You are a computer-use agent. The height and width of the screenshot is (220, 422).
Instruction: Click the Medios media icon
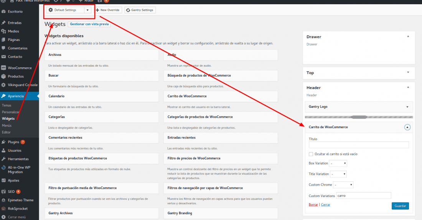(x=3, y=31)
